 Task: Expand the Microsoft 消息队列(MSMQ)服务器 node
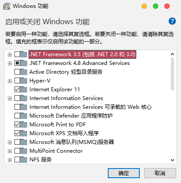10,142
